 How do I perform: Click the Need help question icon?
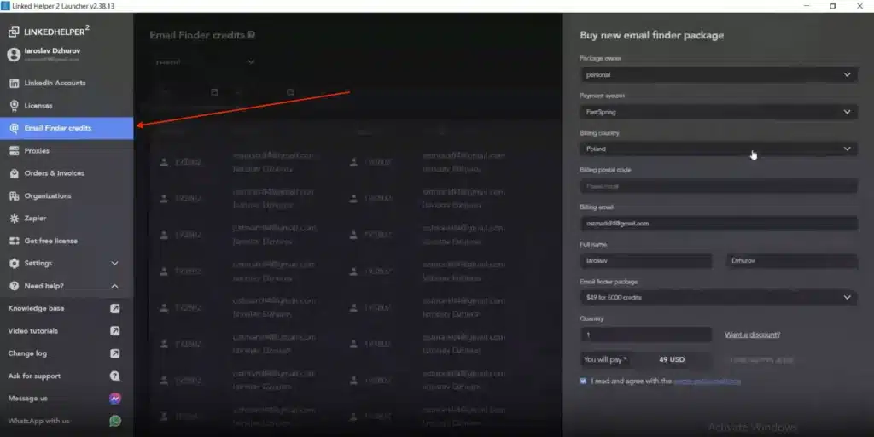point(14,286)
